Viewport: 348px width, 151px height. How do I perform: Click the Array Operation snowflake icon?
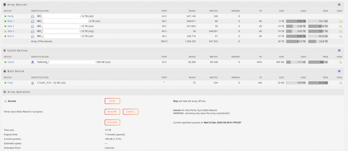tap(5, 92)
